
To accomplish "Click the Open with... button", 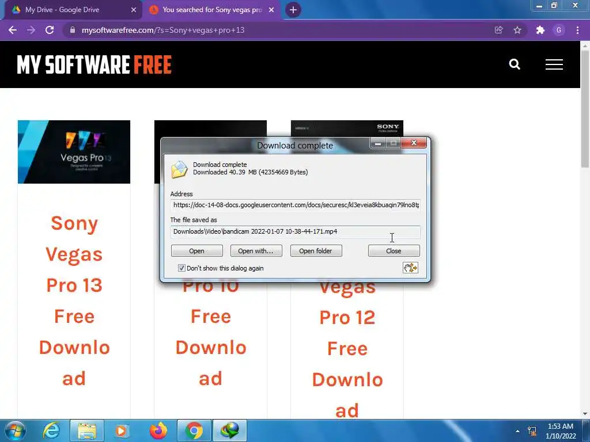I will (256, 251).
